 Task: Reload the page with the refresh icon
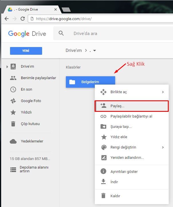pyautogui.click(x=23, y=19)
